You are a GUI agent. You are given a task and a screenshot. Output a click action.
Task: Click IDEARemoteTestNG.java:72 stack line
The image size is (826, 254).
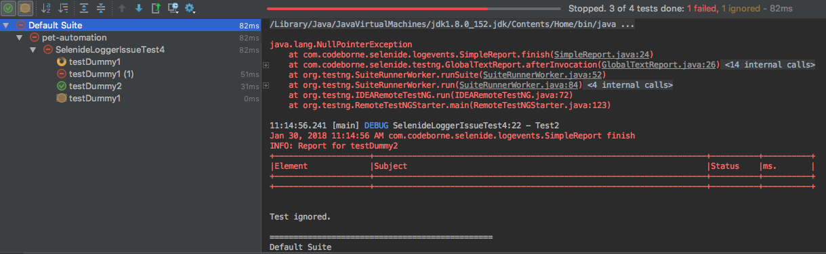pyautogui.click(x=430, y=95)
